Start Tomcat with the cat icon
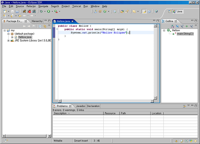The width and height of the screenshot is (200, 144). pos(24,11)
